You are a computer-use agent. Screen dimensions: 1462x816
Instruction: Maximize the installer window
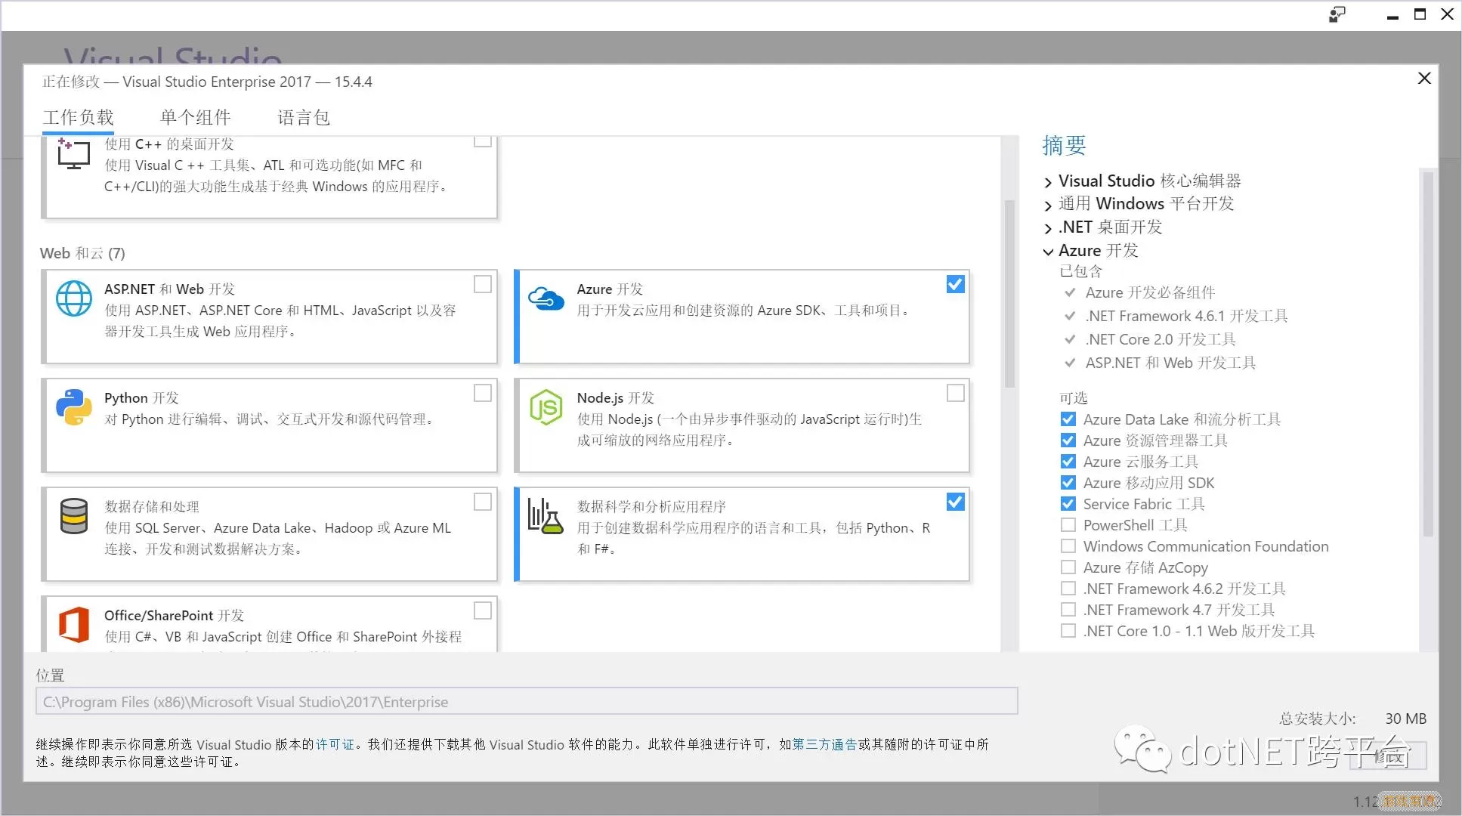(x=1420, y=14)
